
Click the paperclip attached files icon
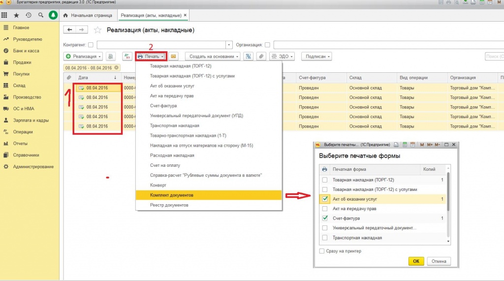261,56
